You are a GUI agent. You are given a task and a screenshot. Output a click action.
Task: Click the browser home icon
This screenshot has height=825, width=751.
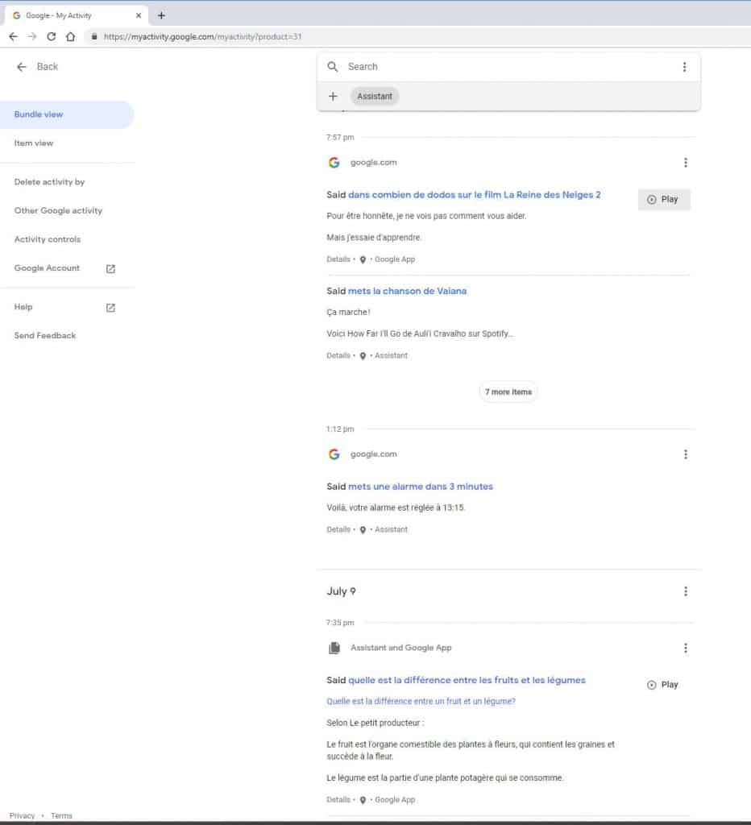[x=70, y=36]
